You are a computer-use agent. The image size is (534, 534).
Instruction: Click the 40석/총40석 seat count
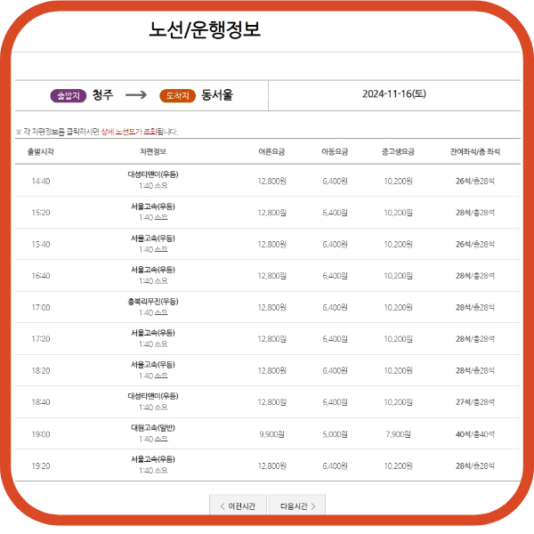475,434
